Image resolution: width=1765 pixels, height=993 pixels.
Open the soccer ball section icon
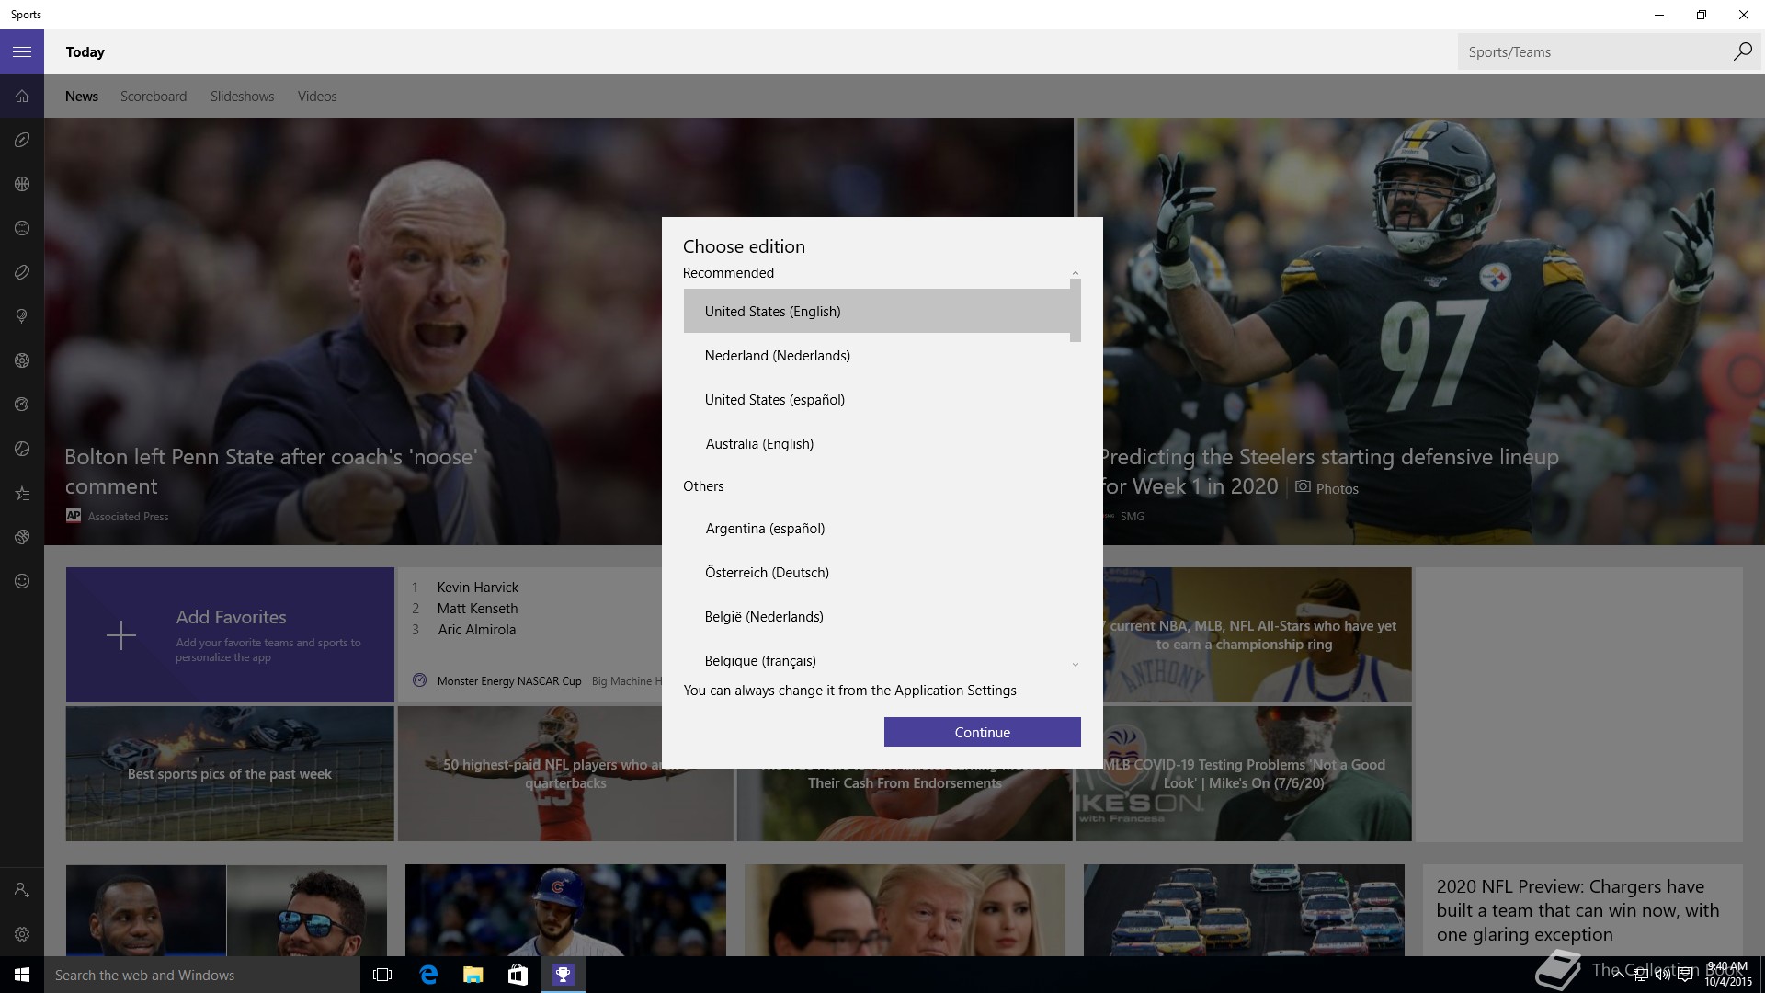tap(22, 360)
